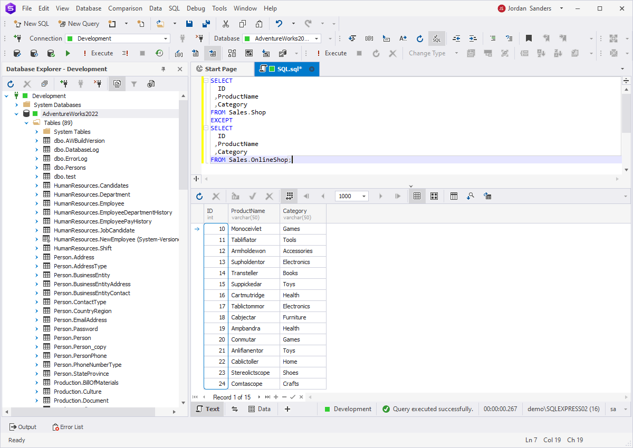The image size is (633, 448).
Task: Select Person.Address table in tree
Action: click(74, 257)
